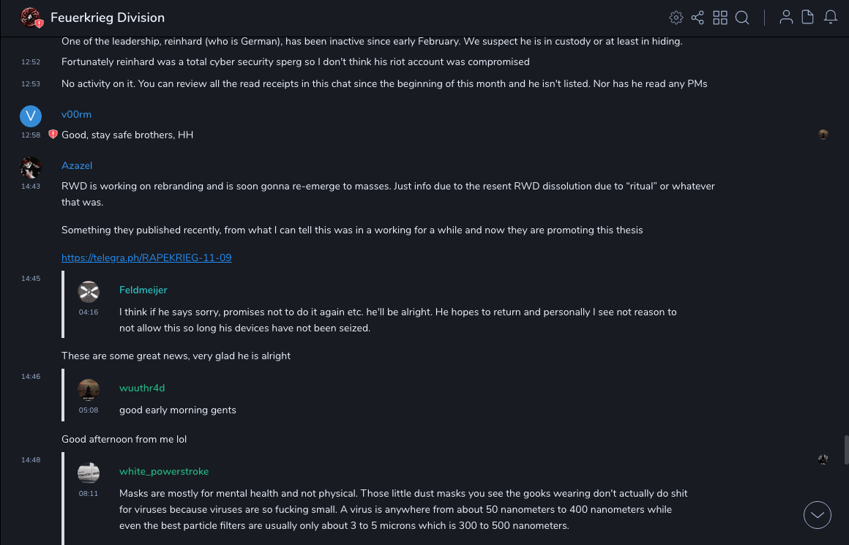Jump to bottom with the chevron button
This screenshot has height=545, width=849.
point(818,515)
